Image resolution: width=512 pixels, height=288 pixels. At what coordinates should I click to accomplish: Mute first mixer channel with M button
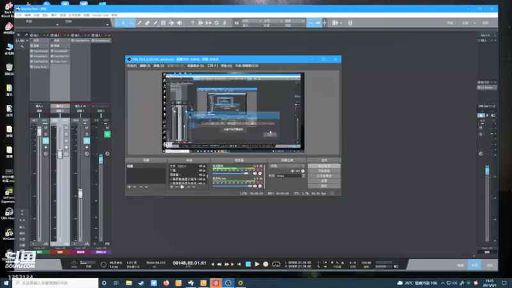(x=45, y=127)
